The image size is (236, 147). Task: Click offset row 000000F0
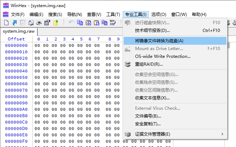(16, 141)
